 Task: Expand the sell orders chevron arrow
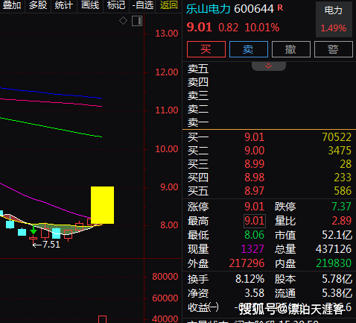pos(269,66)
